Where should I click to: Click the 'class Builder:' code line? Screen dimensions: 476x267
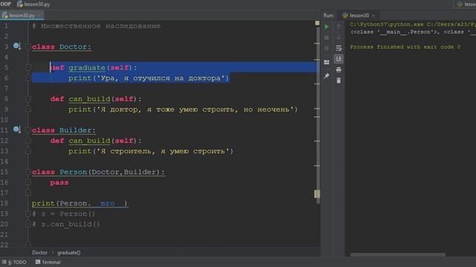tap(63, 131)
